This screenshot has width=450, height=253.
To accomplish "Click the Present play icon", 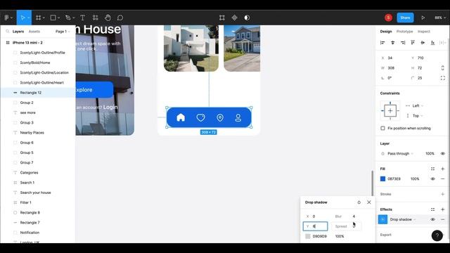I will click(x=423, y=18).
